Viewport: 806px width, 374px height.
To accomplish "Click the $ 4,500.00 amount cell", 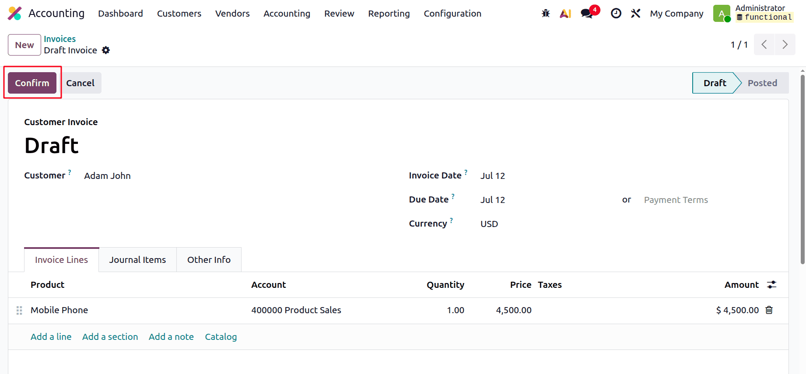I will 737,310.
